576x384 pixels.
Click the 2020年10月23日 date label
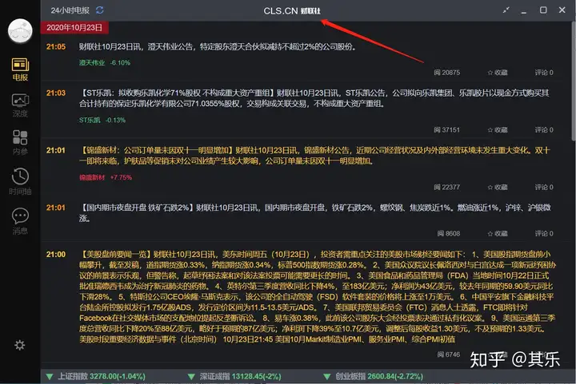(74, 27)
